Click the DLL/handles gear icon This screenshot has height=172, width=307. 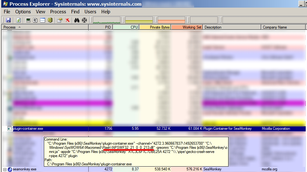tap(50, 20)
